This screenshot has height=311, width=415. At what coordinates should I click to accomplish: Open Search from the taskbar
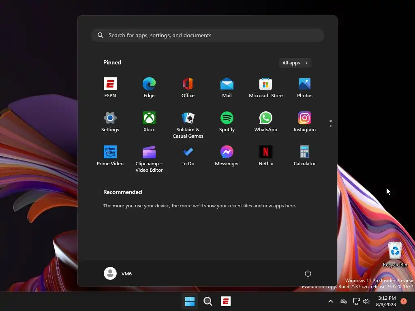(208, 301)
